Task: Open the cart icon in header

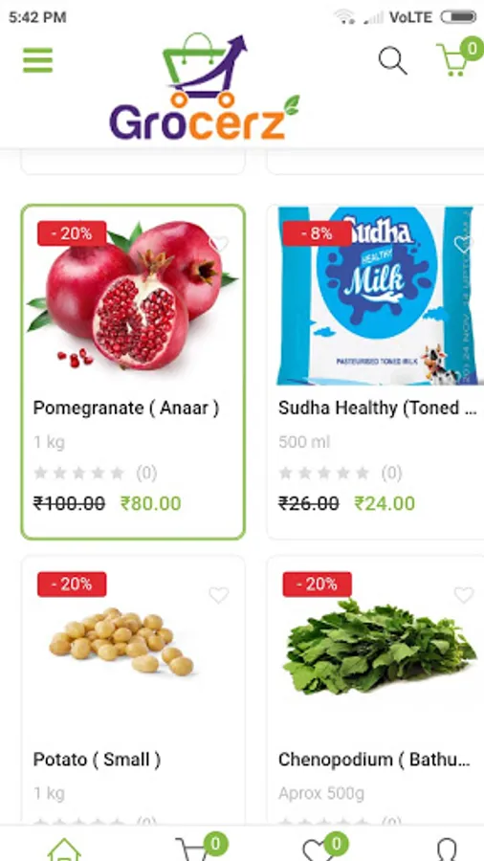Action: tap(458, 56)
